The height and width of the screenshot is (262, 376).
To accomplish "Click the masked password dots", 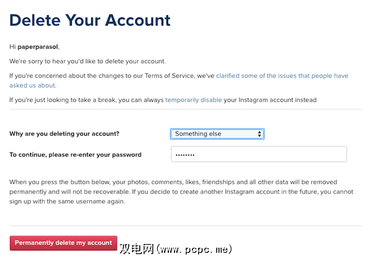I will click(185, 155).
